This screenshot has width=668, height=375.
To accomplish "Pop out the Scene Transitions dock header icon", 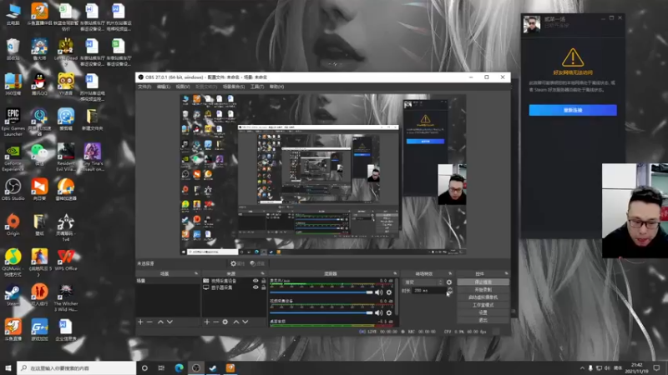I will (450, 273).
